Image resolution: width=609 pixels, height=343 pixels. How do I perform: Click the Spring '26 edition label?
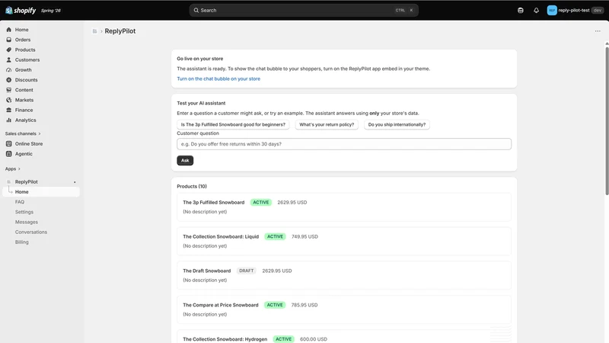click(x=51, y=11)
